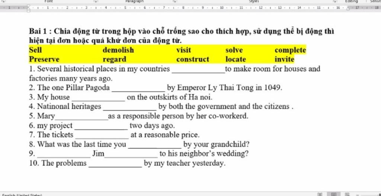381x196 pixels.
Task: Click "factories many years ago." line
Action: tap(71, 79)
